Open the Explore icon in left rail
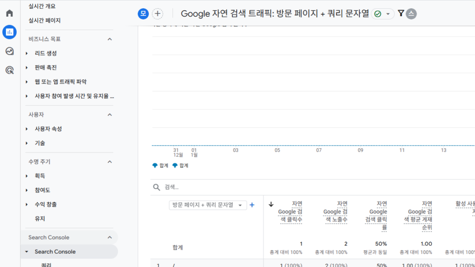Screen dimensions: 475x267 [9, 51]
